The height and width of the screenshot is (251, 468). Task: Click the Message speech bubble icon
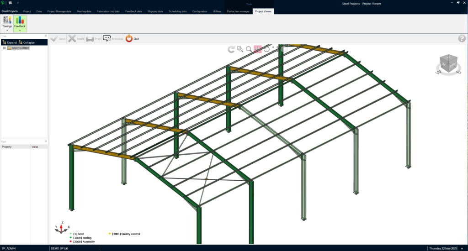[107, 39]
